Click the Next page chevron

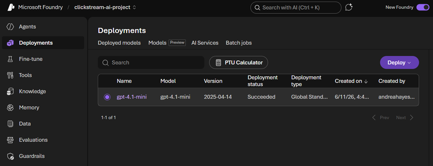[x=412, y=117]
